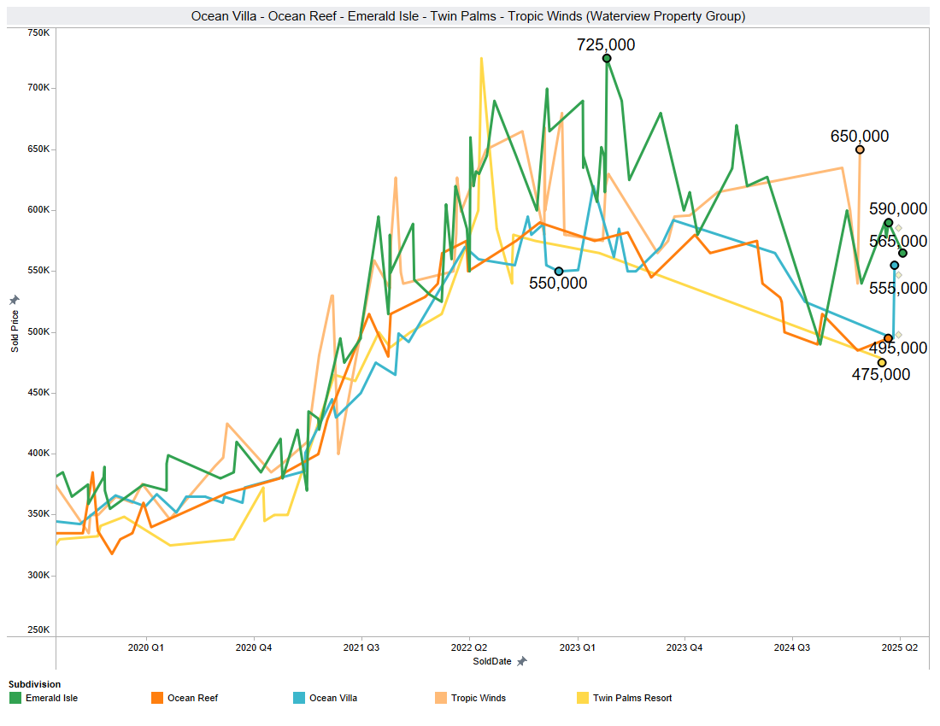Click the 250K y-axis label
940x726 pixels.
point(39,630)
